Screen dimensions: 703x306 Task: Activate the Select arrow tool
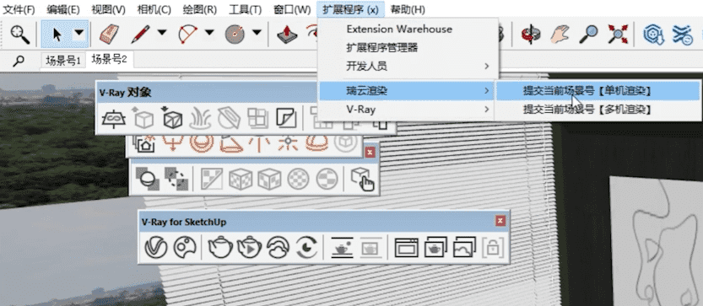point(57,34)
